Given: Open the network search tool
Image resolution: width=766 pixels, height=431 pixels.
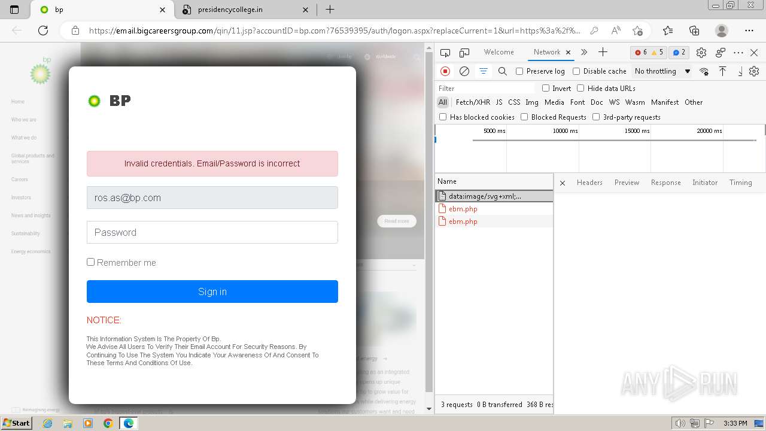Looking at the screenshot, I should pyautogui.click(x=503, y=71).
